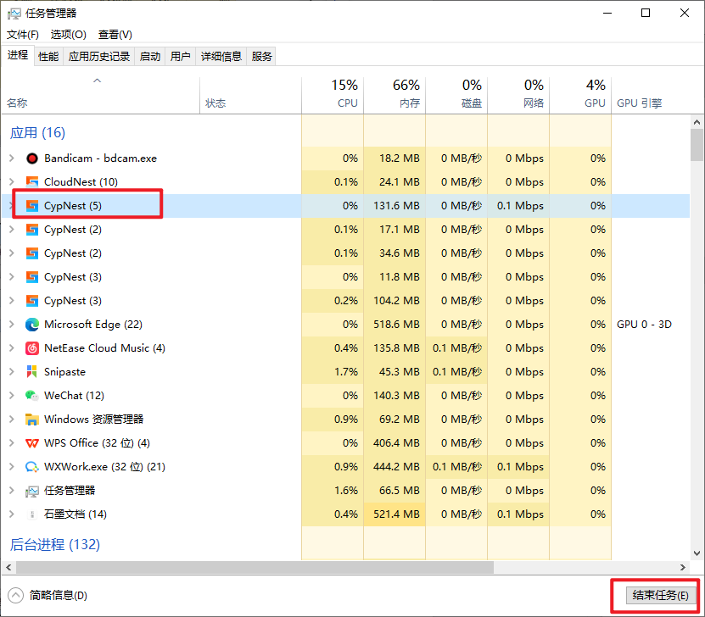This screenshot has width=705, height=617.
Task: Click the 521.4 MB memory cell
Action: coord(396,514)
